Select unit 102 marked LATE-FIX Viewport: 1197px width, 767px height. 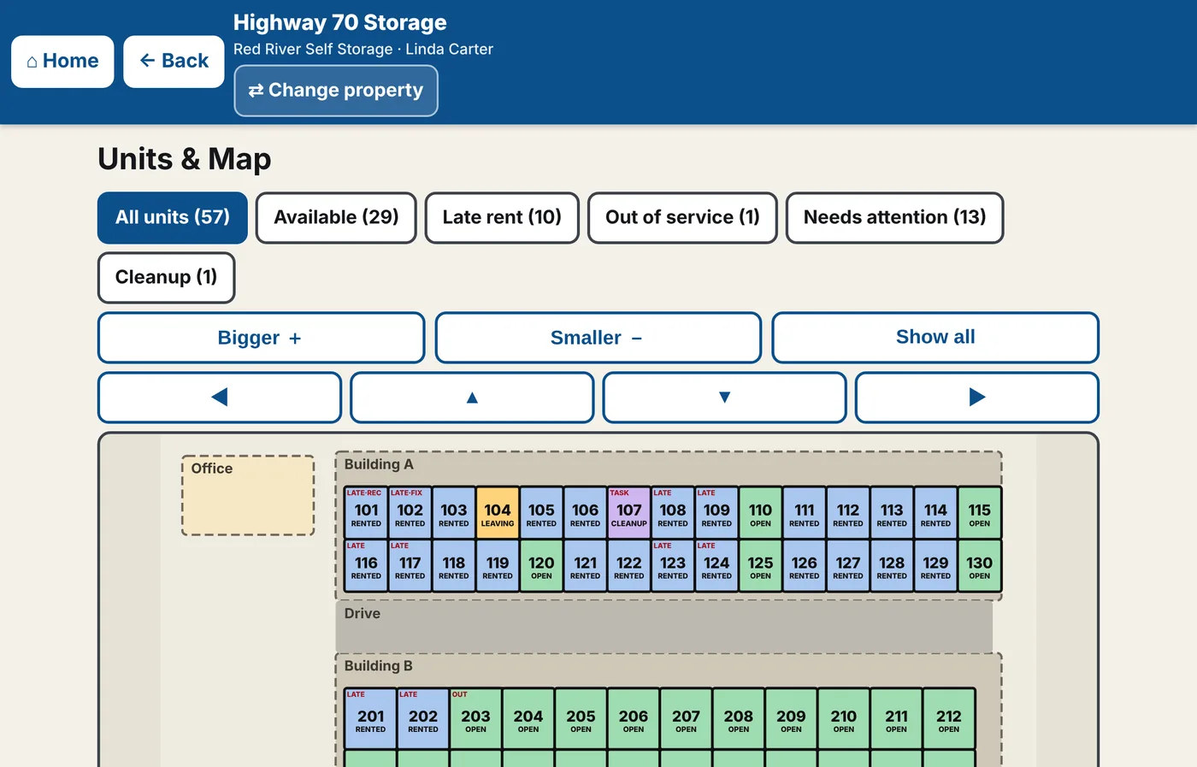tap(410, 512)
